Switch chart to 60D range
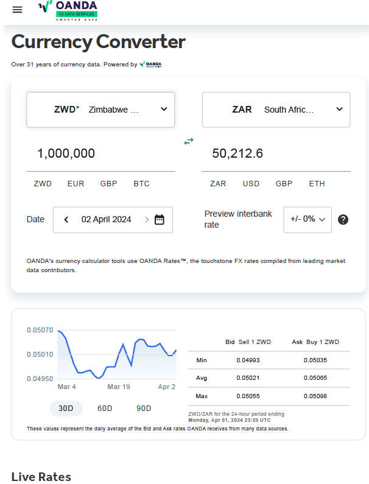This screenshot has width=369, height=484. tap(105, 409)
